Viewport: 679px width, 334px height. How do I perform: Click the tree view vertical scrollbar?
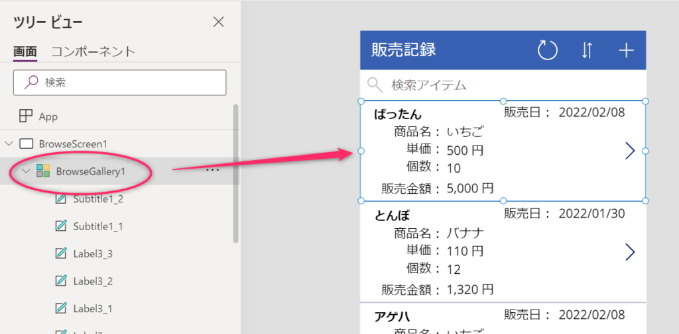236,173
